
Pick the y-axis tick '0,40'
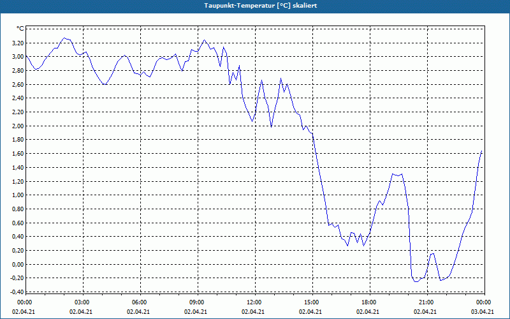point(18,237)
